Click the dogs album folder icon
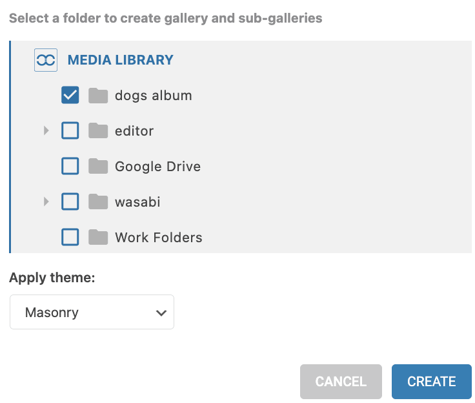The width and height of the screenshot is (475, 403). [x=98, y=96]
